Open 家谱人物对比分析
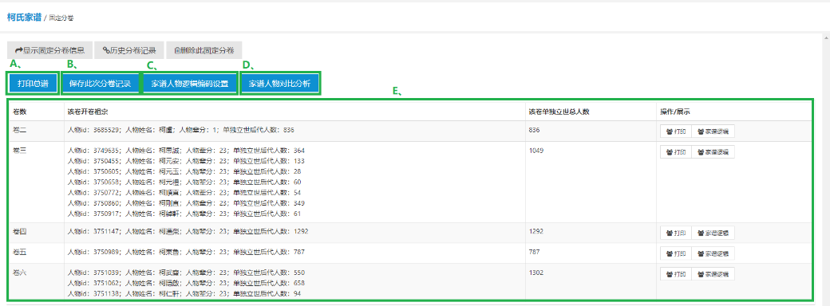This screenshot has width=830, height=306. 280,84
